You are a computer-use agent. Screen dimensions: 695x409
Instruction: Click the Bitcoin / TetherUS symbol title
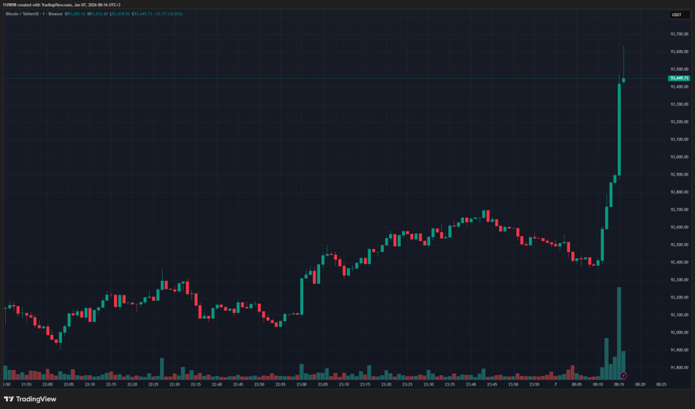tap(33, 13)
